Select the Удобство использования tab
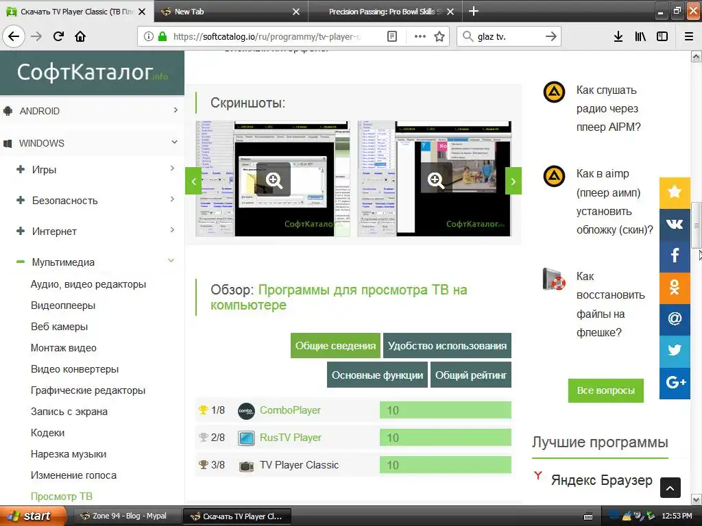 (x=447, y=346)
